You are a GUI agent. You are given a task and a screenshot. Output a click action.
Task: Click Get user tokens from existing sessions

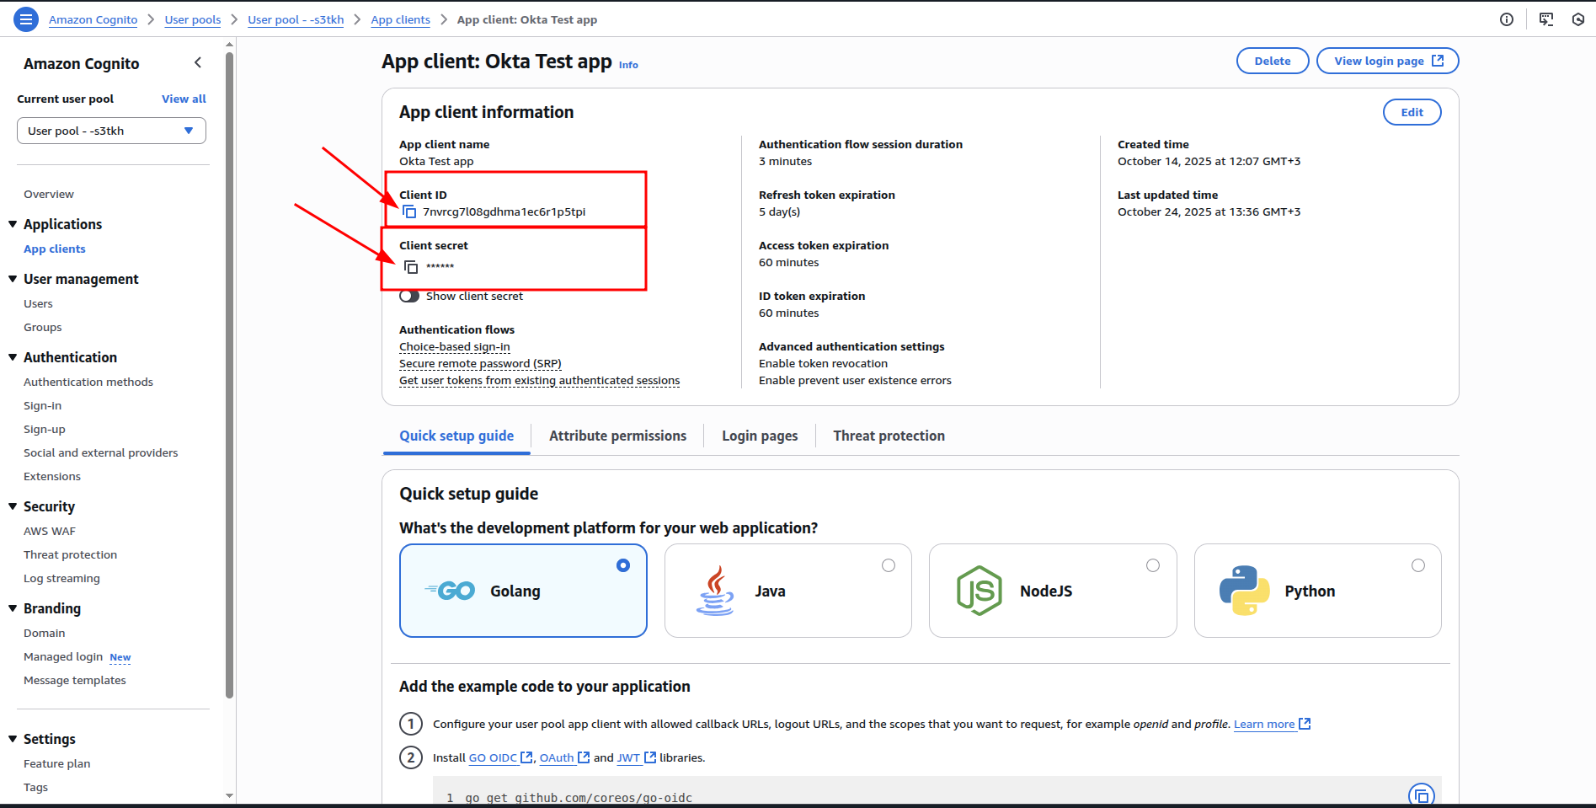coord(540,380)
